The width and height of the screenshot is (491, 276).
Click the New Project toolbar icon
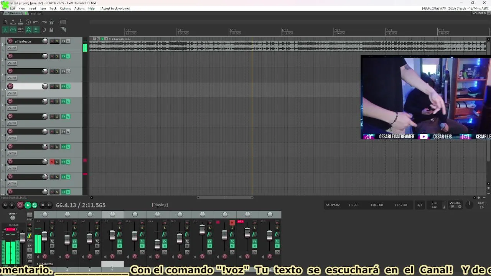(5, 22)
